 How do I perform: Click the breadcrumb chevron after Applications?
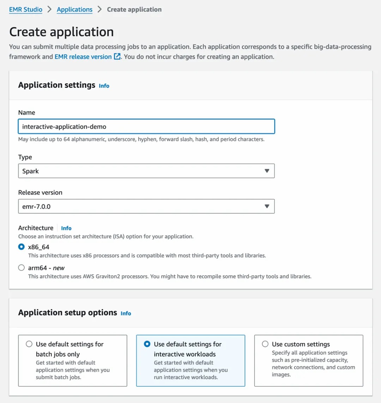(100, 10)
